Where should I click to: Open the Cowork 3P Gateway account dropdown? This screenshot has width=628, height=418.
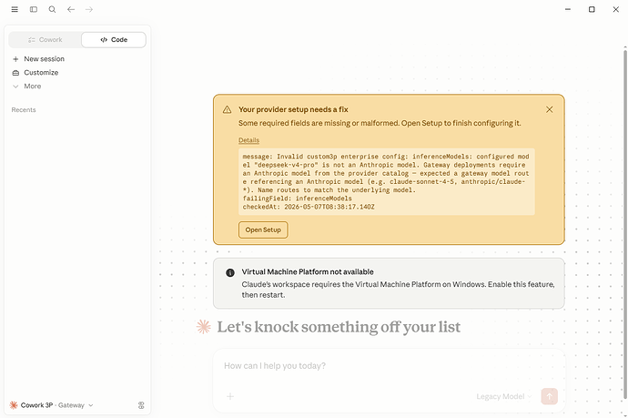[x=51, y=405]
